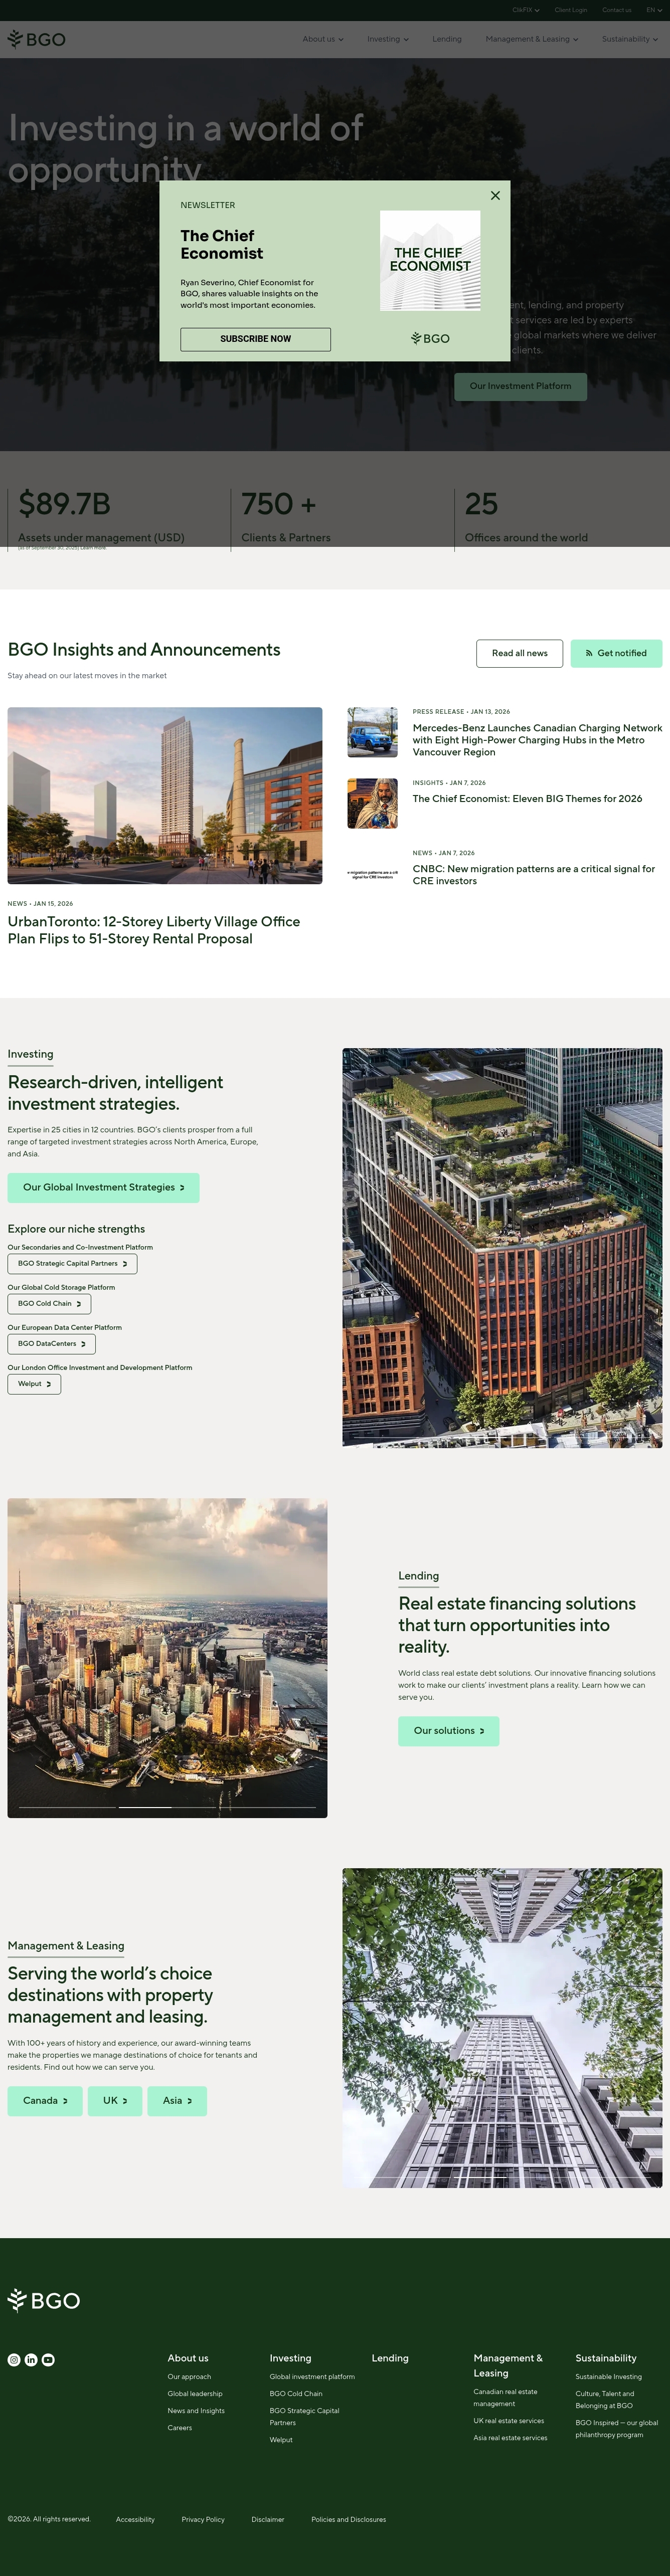Open footer UK real estate services link

coord(509,2421)
